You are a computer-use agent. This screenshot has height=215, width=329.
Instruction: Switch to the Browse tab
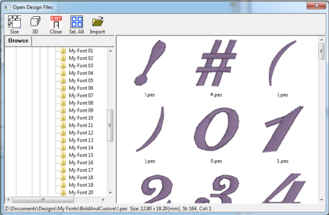(18, 41)
